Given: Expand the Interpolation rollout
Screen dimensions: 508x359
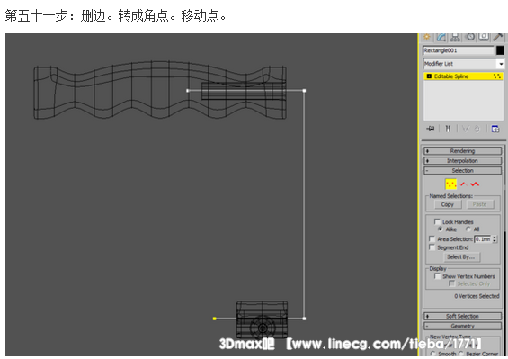Looking at the screenshot, I should click(x=462, y=160).
